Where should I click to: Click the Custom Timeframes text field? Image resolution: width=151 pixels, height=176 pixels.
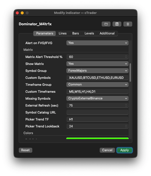pos(97,92)
